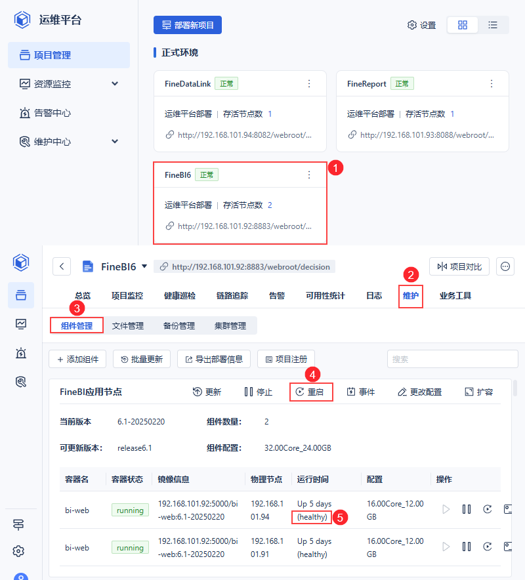This screenshot has width=525, height=580.
Task: Start bi-web container on node 192.168.101.94
Action: 446,509
